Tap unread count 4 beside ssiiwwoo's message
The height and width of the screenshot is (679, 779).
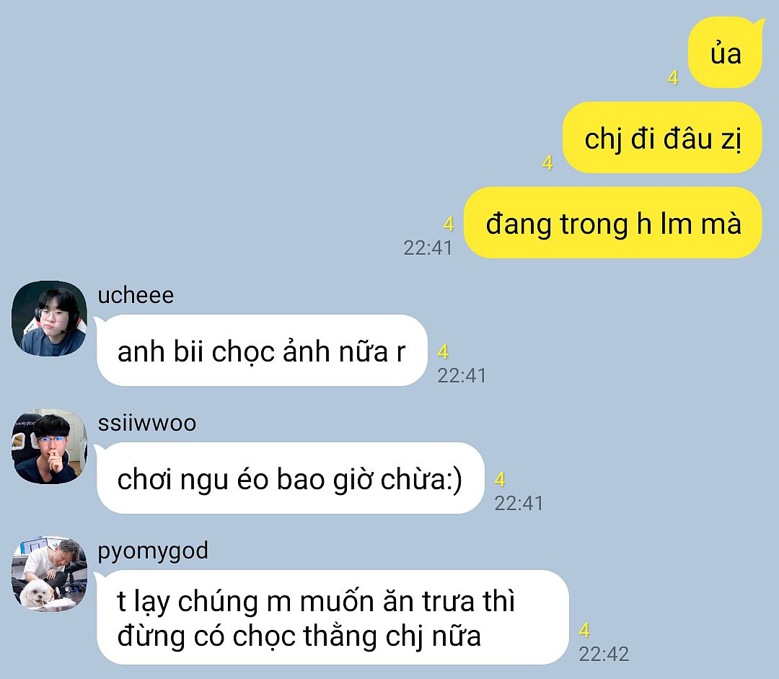[500, 480]
